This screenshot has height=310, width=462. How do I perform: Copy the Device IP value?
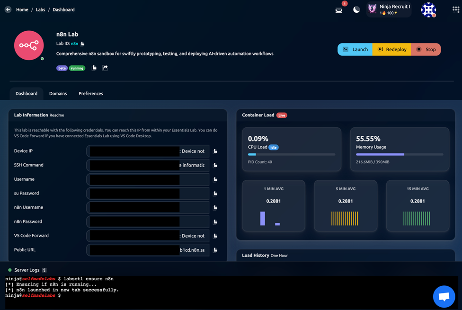[x=215, y=151]
